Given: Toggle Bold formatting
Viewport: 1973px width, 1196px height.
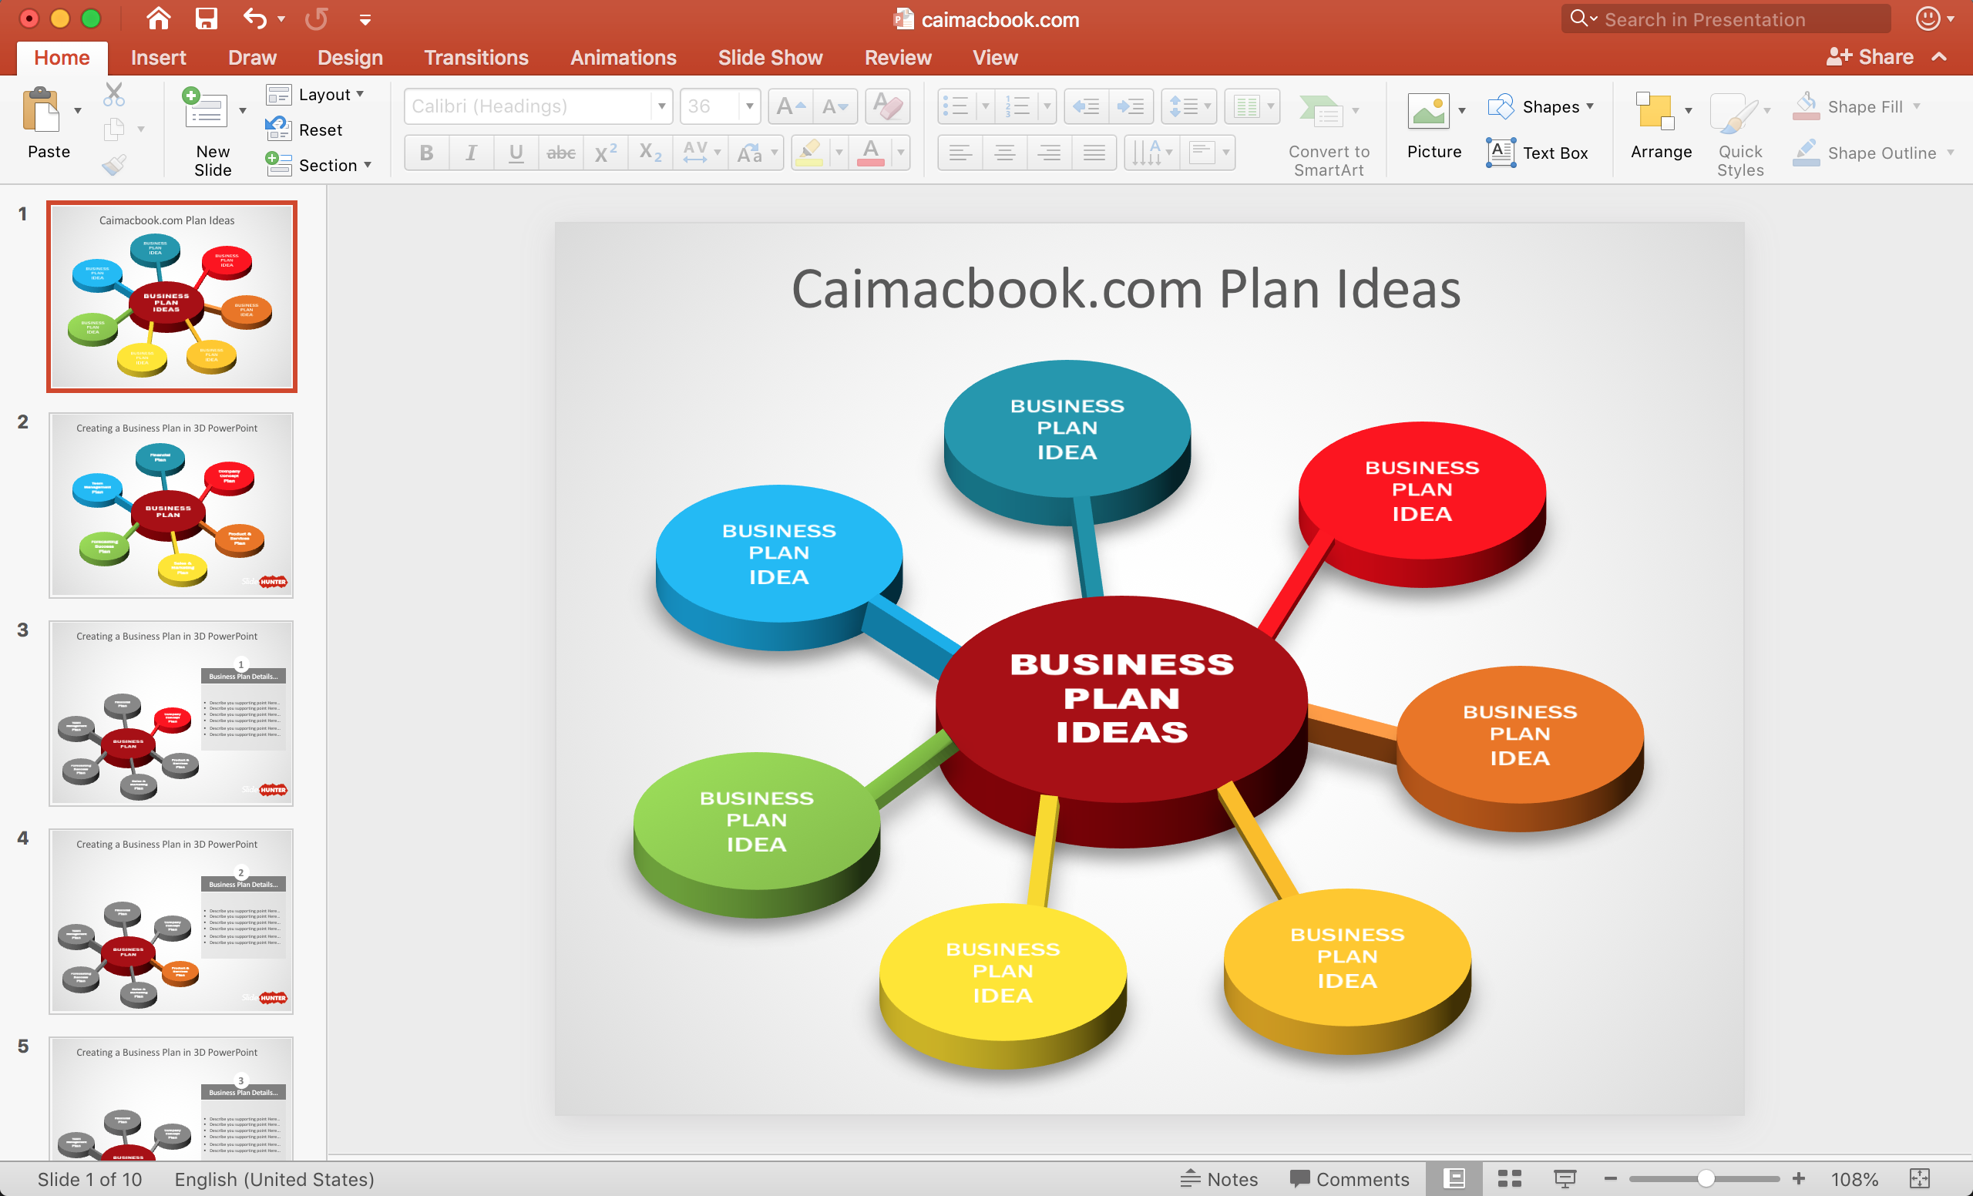Looking at the screenshot, I should tap(427, 152).
